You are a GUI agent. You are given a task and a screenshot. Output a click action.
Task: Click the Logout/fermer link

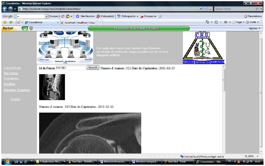pyautogui.click(x=12, y=68)
